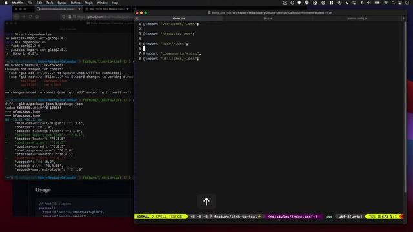Click the Wi-Fi icon in menu bar
This screenshot has width=413, height=232.
point(386,3)
